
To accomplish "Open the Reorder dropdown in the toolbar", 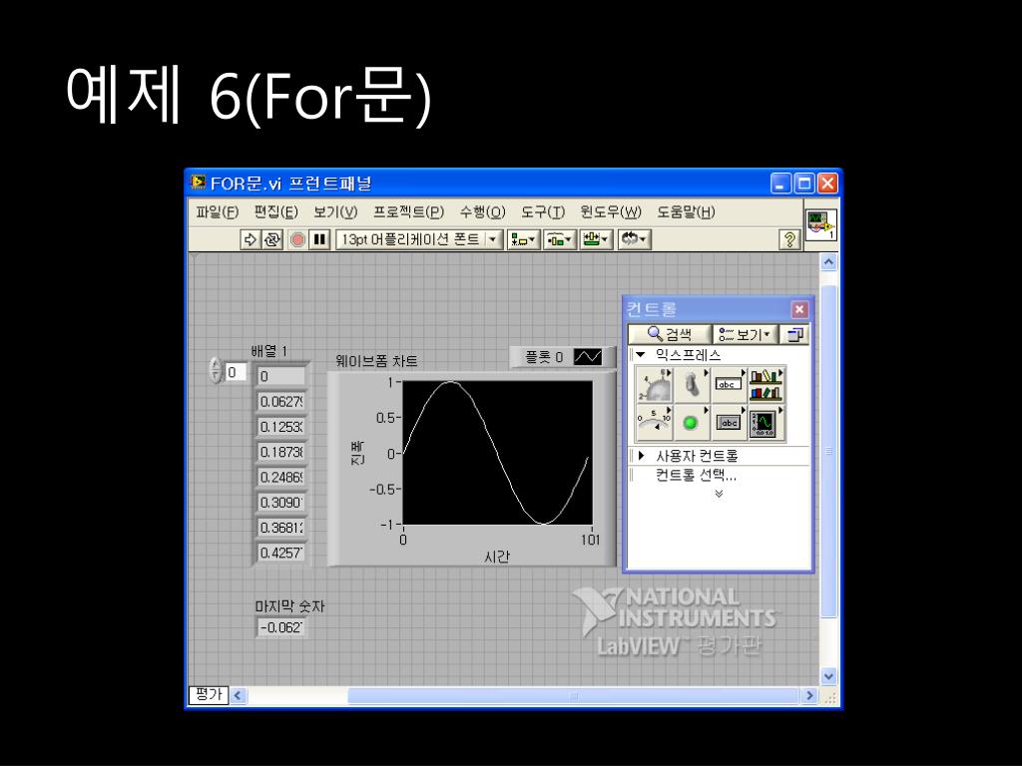I will [634, 239].
